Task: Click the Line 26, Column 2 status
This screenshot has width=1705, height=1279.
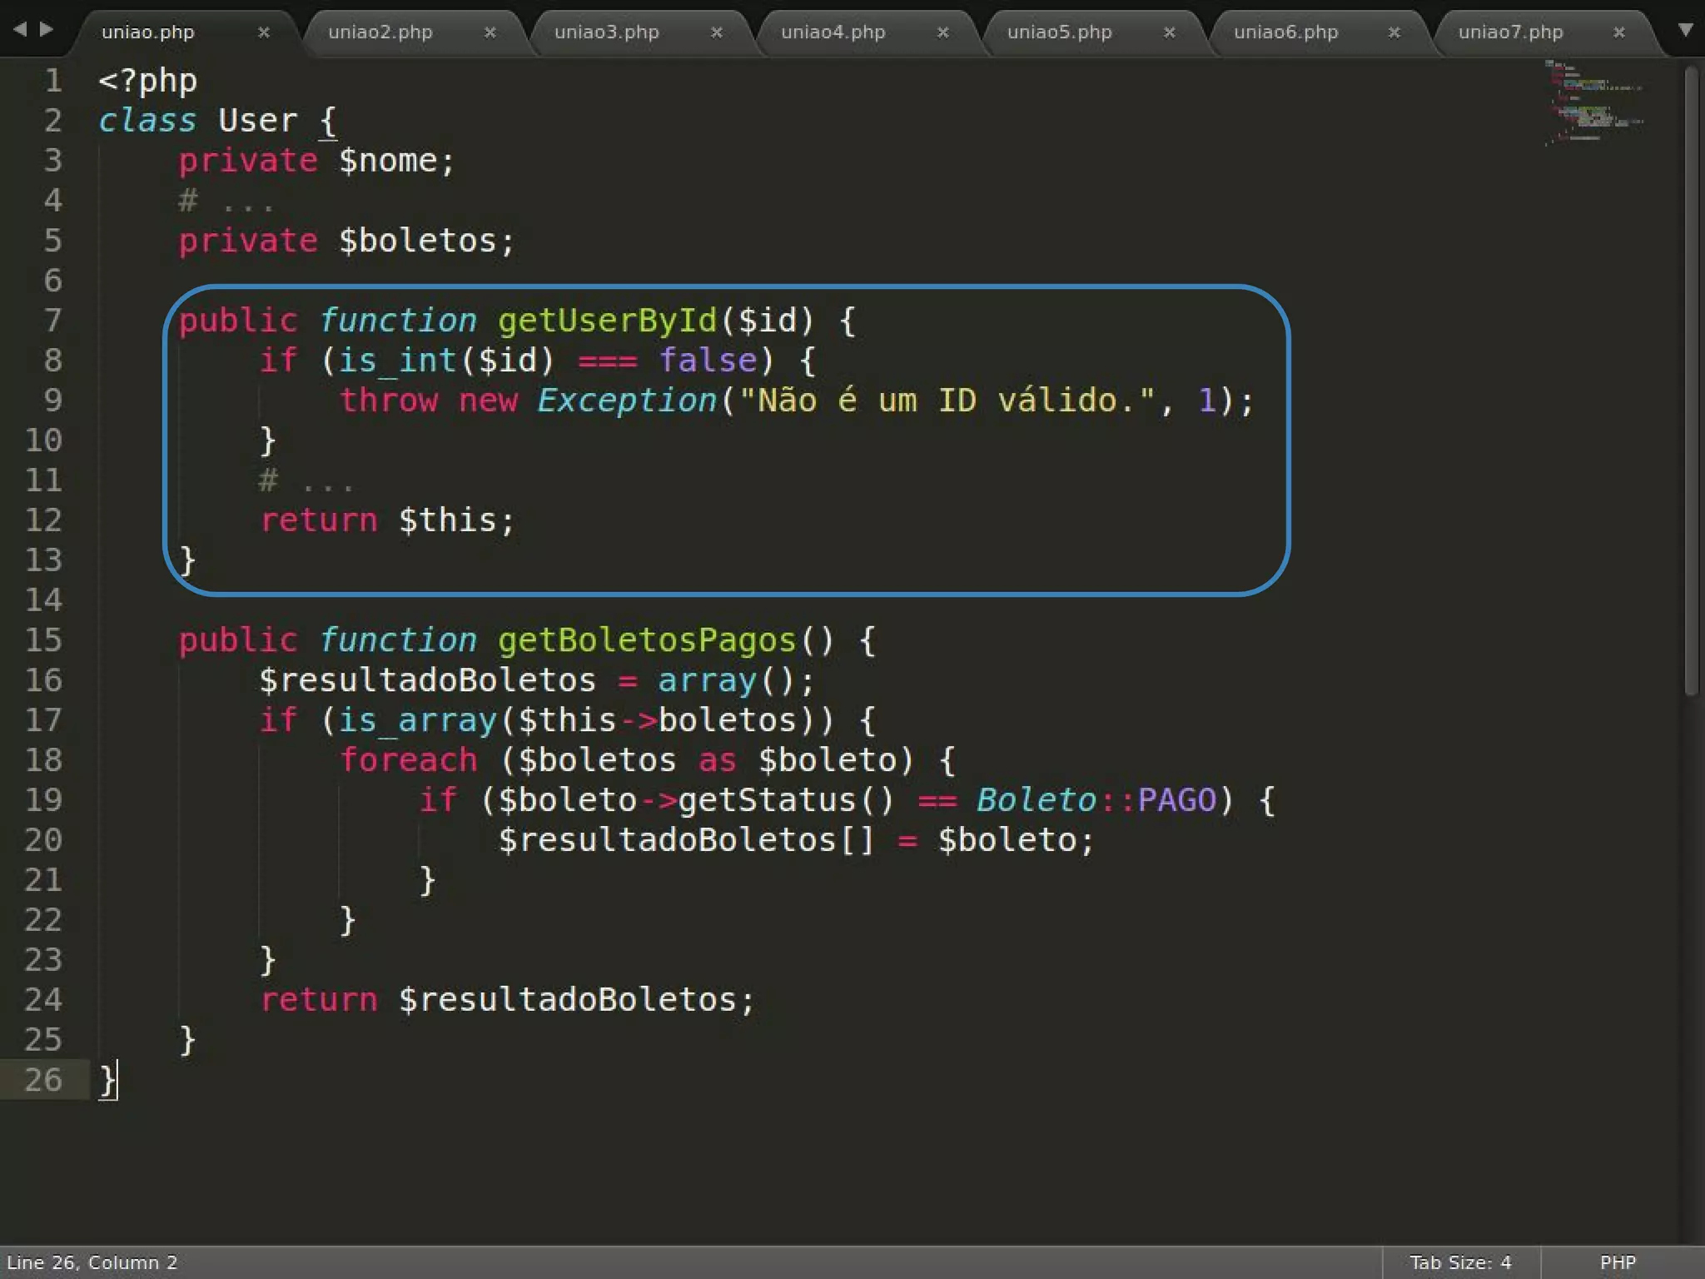Action: click(x=92, y=1262)
